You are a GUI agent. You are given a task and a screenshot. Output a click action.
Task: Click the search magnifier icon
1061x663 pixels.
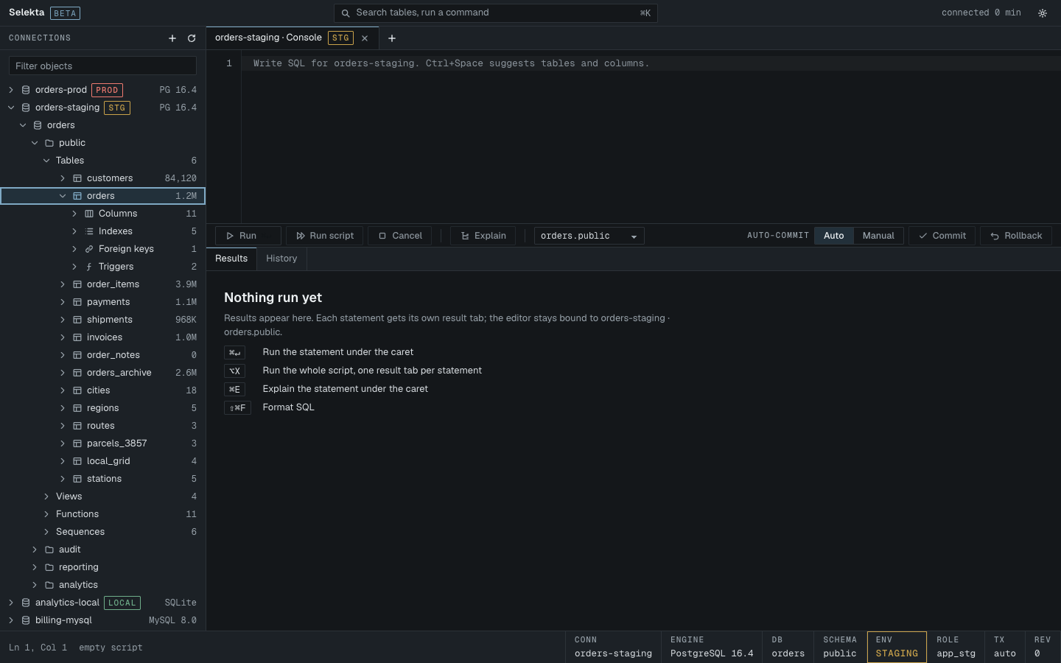[x=346, y=13]
